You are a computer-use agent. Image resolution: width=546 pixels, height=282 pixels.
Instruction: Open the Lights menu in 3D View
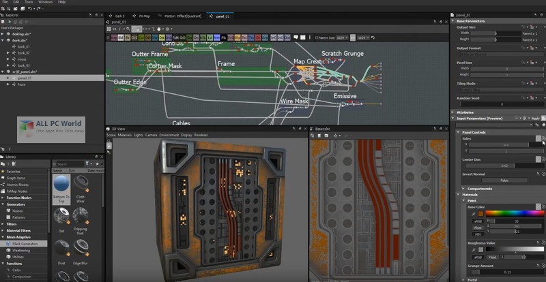pos(139,135)
